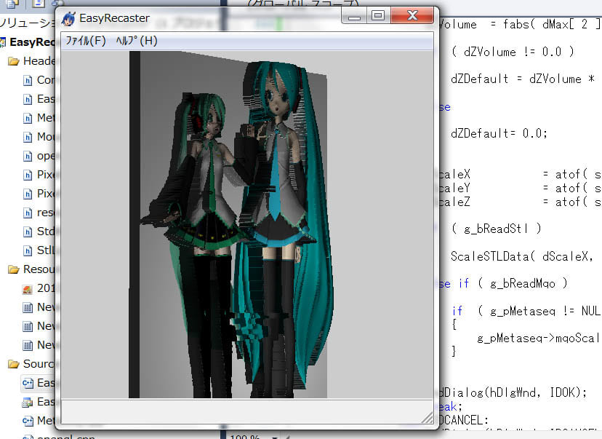Screen dimensions: 602x439
Task: Open the Header folder label in solution tree
Action: coord(39,60)
